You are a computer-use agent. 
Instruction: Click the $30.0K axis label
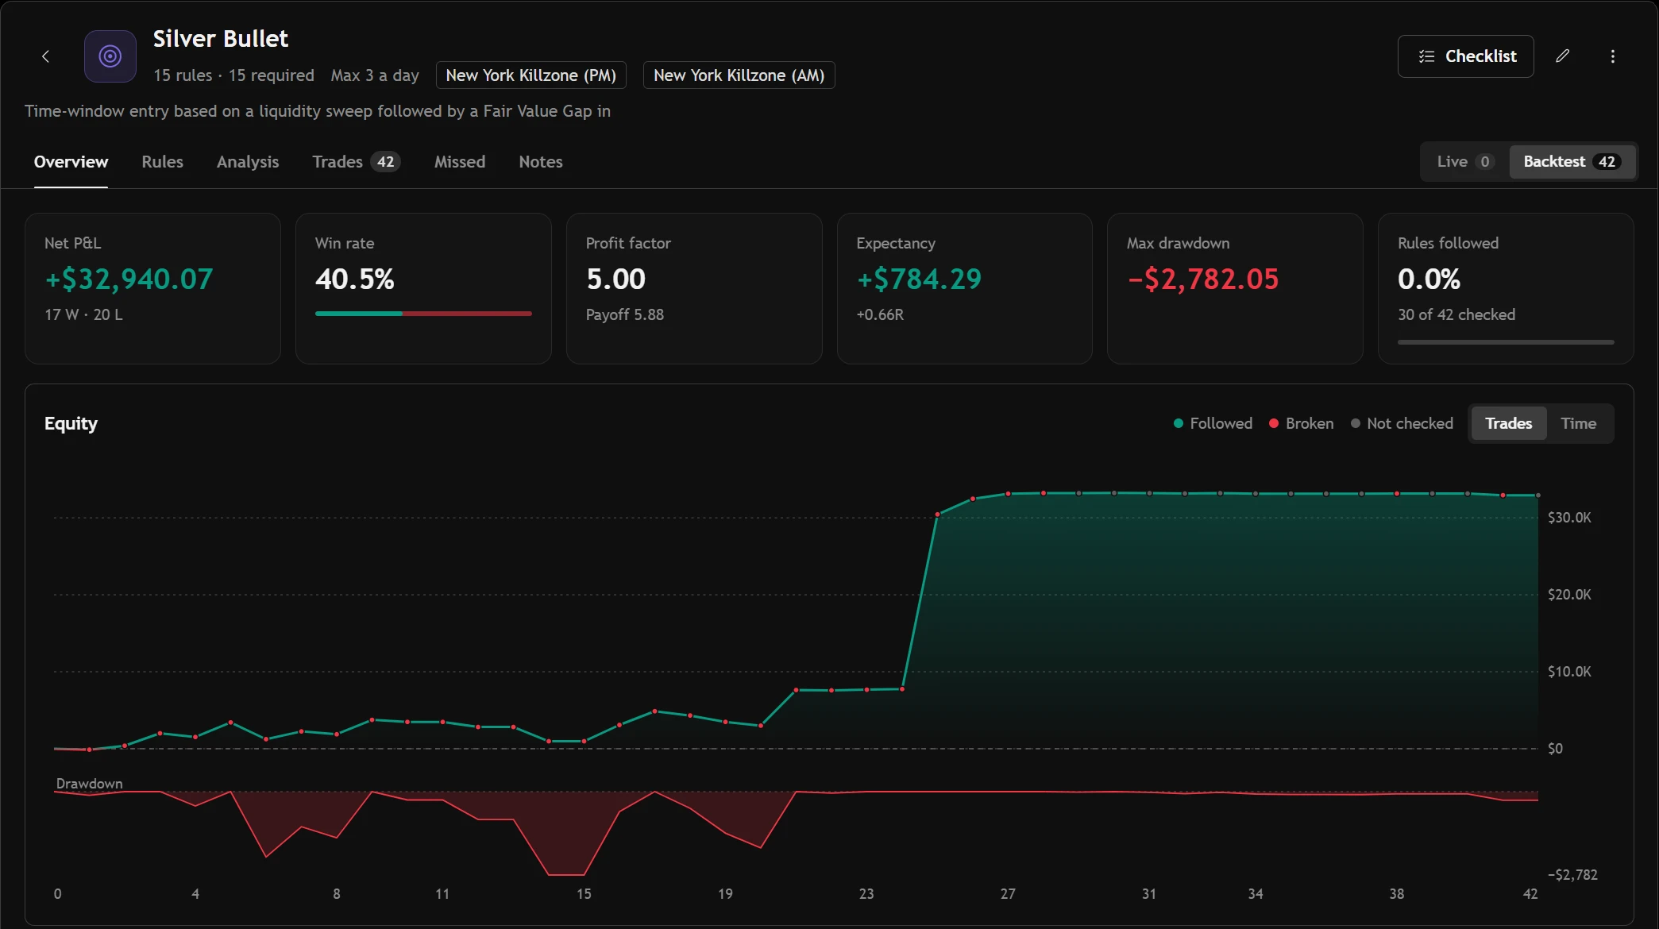click(1569, 518)
